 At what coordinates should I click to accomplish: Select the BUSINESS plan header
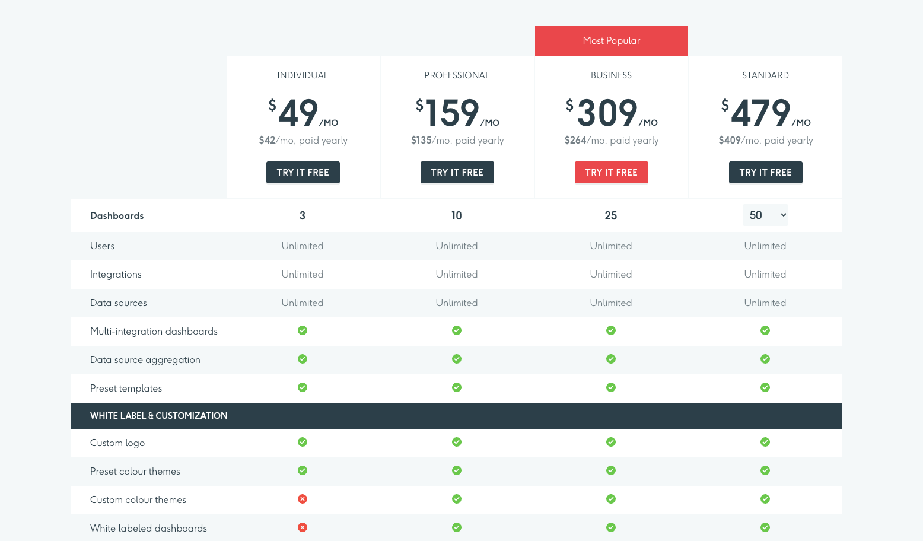pos(611,75)
